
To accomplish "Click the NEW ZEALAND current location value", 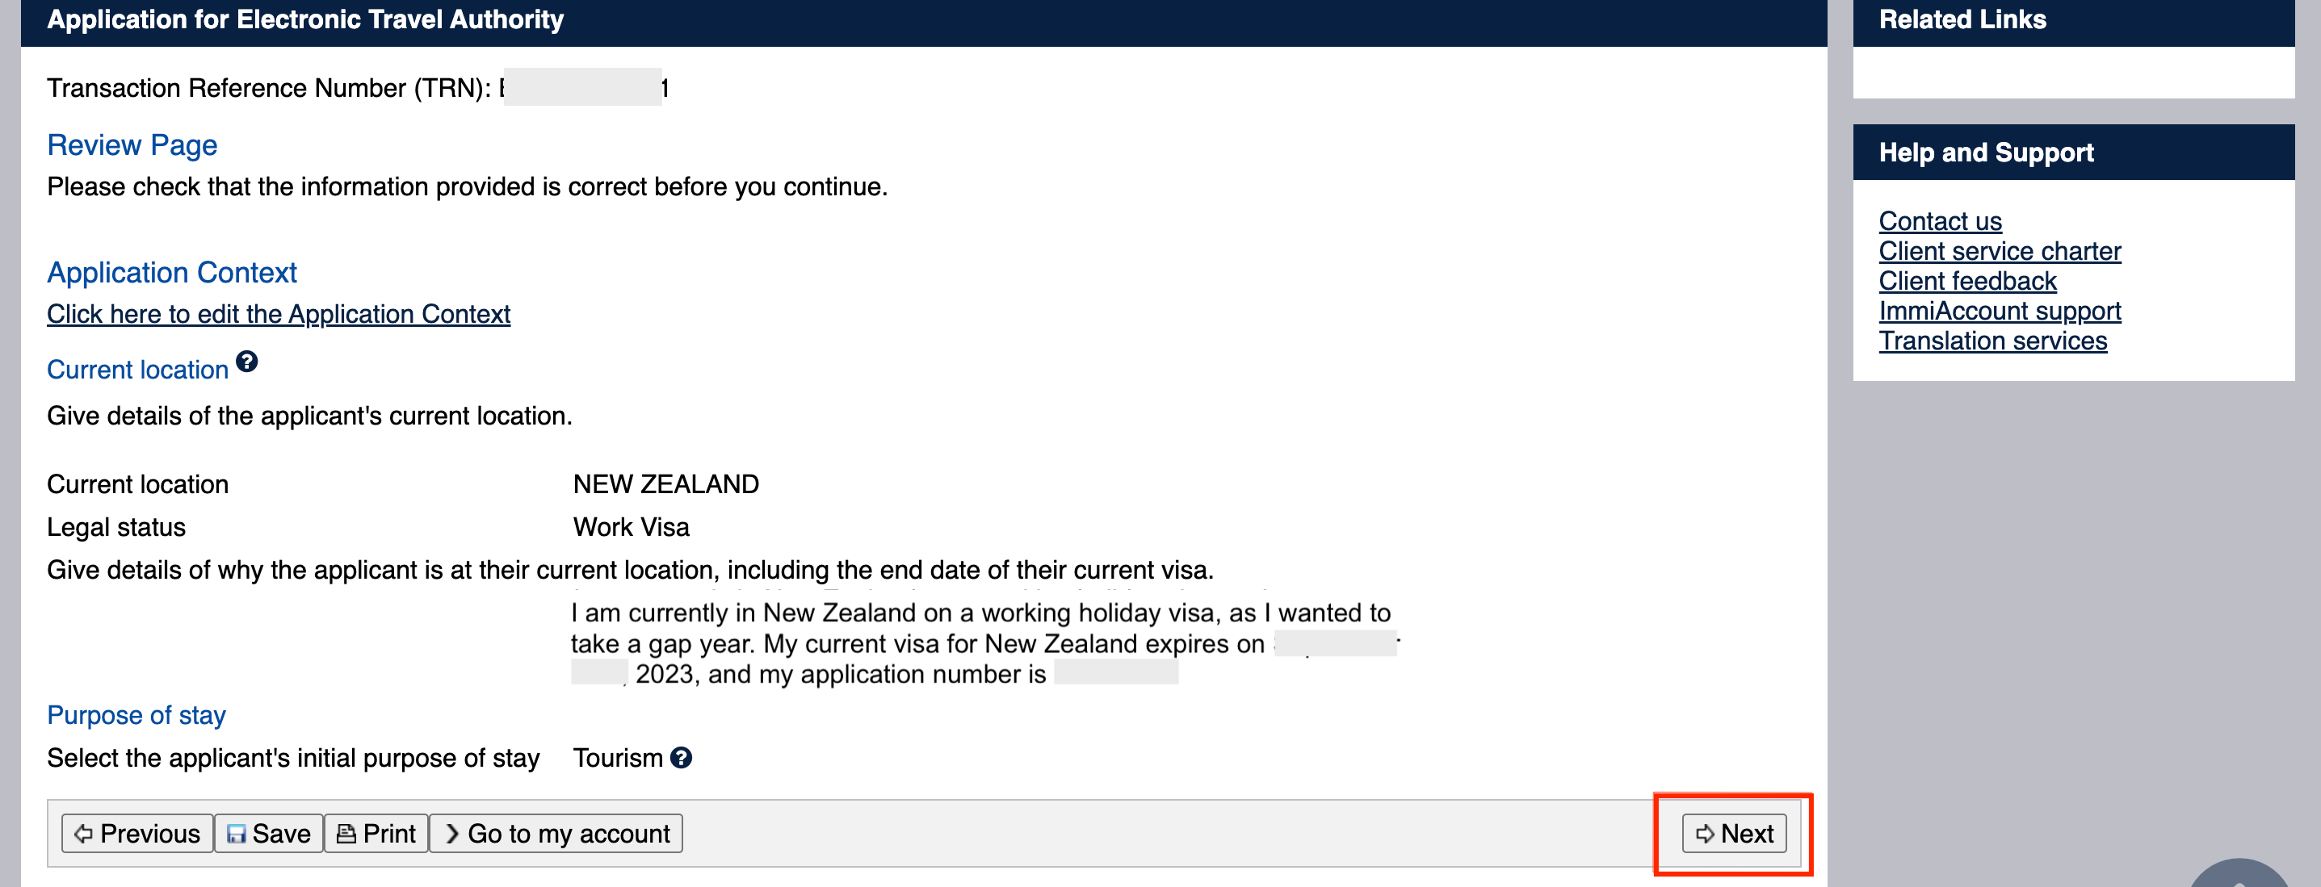I will (665, 484).
